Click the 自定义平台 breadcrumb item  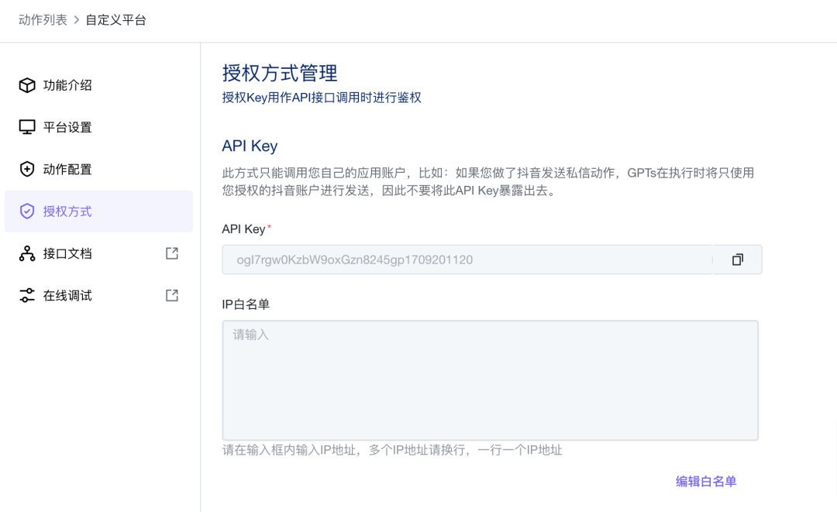[115, 20]
